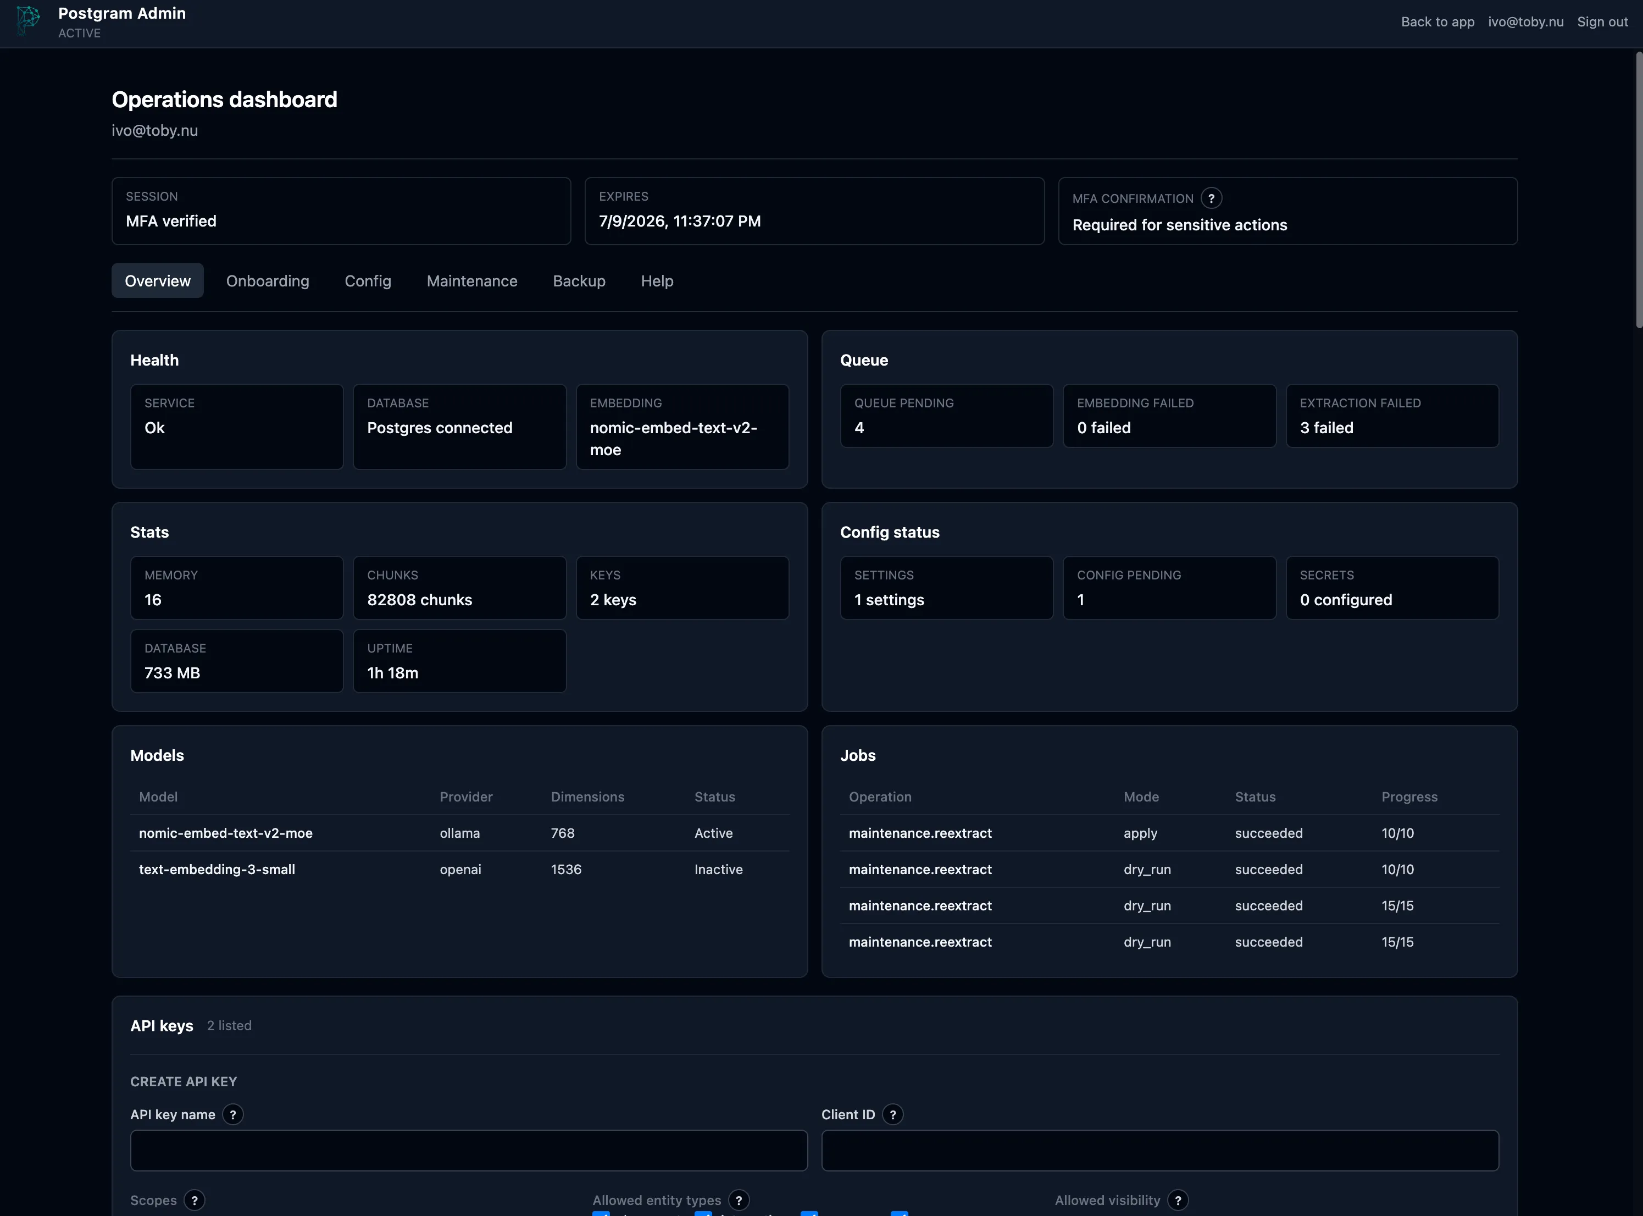This screenshot has height=1216, width=1643.
Task: Click the "768" dimensions cell
Action: (x=563, y=832)
